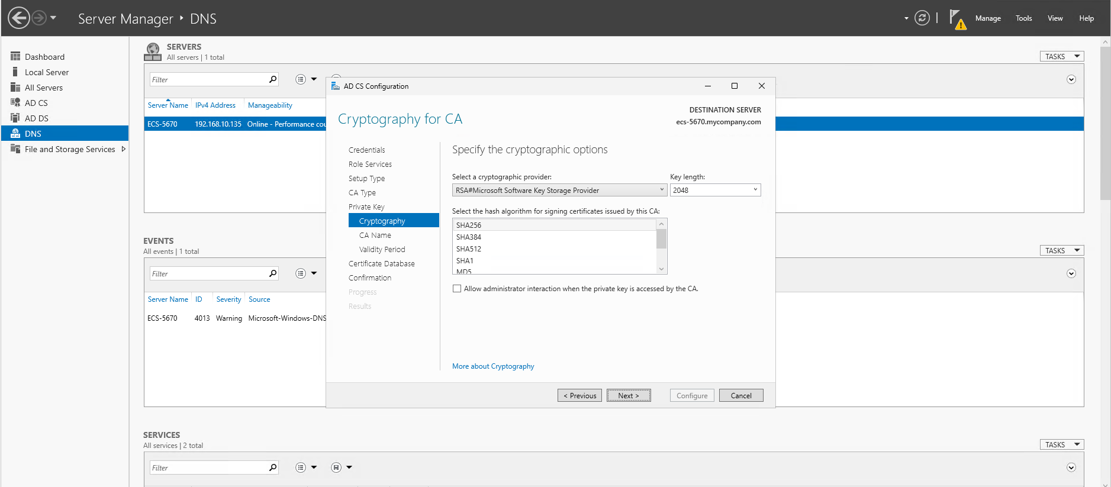Image resolution: width=1111 pixels, height=487 pixels.
Task: Click the Services save query icon
Action: click(x=336, y=467)
